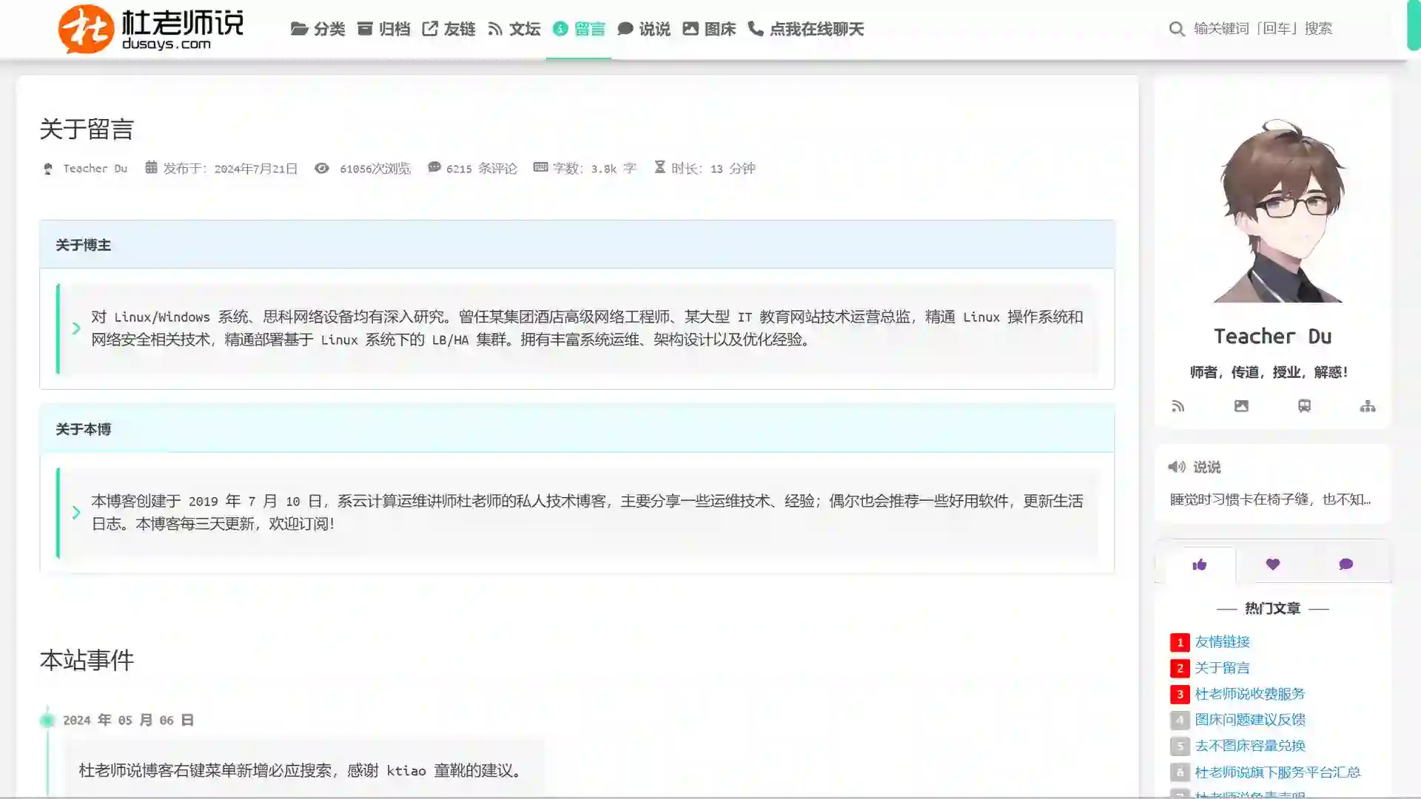Screen dimensions: 1421x799
Task: Click the speaker icon beside 说说
Action: point(1176,467)
